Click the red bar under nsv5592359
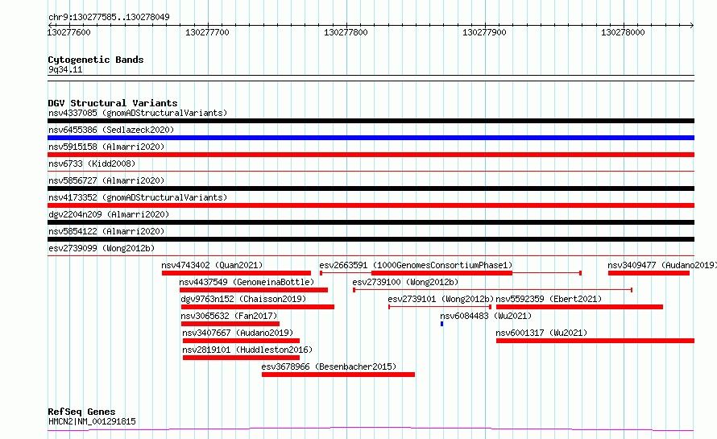Image resolution: width=717 pixels, height=439 pixels. (x=579, y=307)
